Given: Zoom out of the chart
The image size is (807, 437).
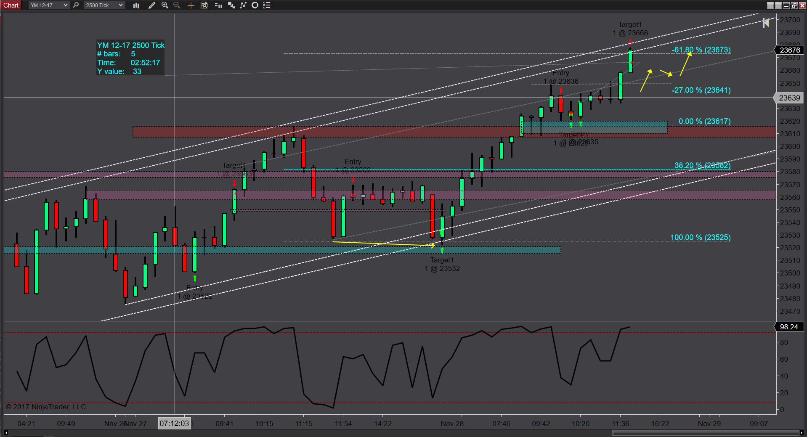Looking at the screenshot, I should (x=177, y=5).
